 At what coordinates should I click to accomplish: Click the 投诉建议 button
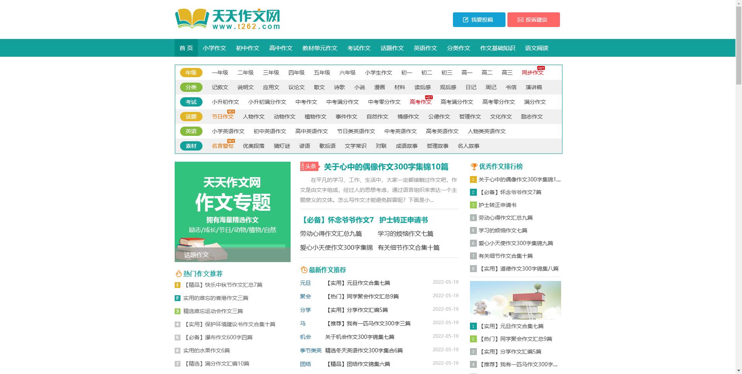(x=534, y=20)
